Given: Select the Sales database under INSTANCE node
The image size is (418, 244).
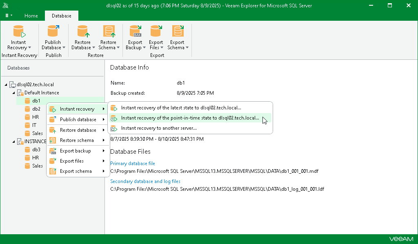Looking at the screenshot, I should (36, 166).
